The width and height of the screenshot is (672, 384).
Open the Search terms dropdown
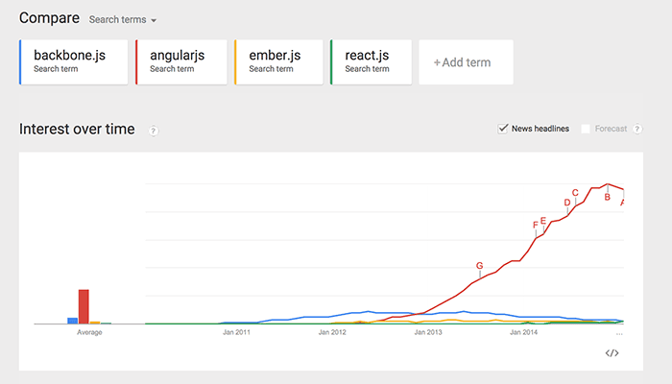(122, 19)
